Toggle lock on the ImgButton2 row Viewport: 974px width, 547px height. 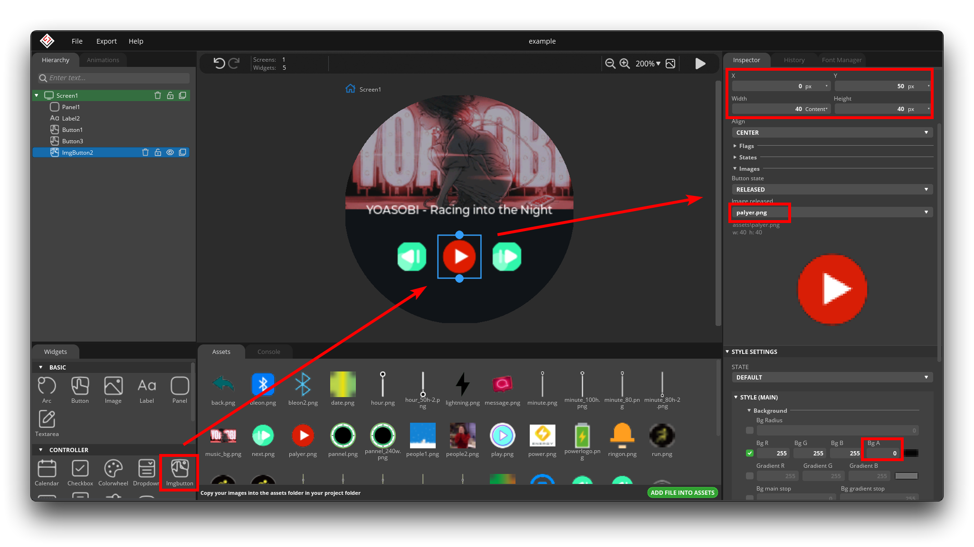[158, 152]
